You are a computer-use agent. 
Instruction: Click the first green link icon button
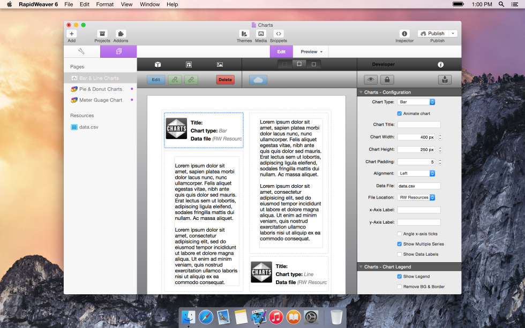coord(175,80)
